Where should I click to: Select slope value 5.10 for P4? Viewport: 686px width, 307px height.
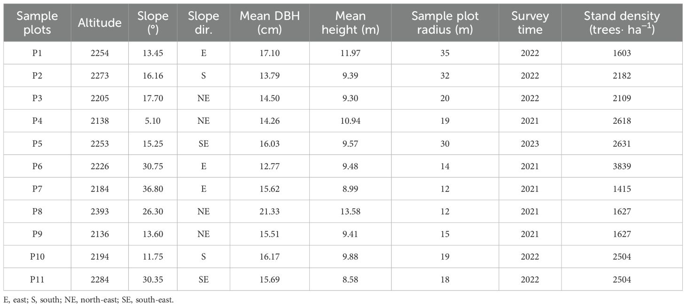(153, 121)
